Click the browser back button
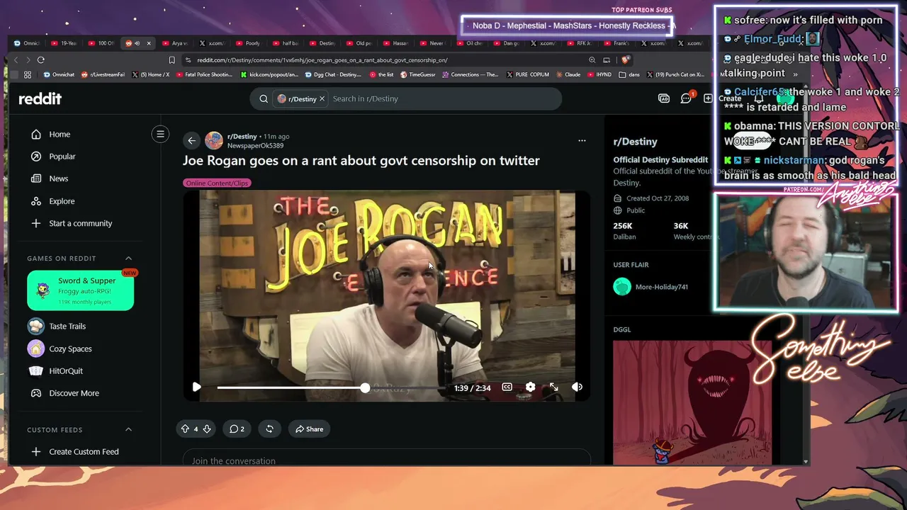The image size is (907, 510). [16, 60]
